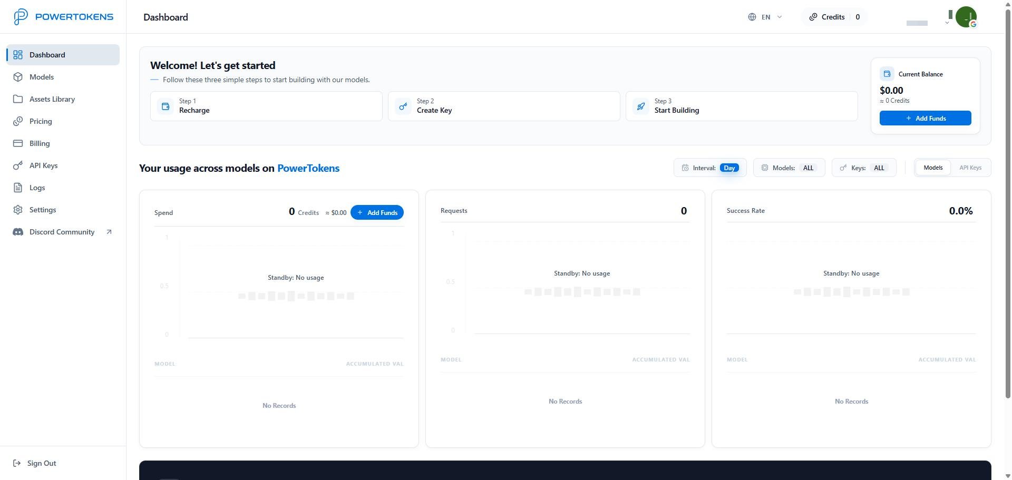Screen dimensions: 1012x480
Task: Click the Step 2 key icon
Action: [403, 106]
